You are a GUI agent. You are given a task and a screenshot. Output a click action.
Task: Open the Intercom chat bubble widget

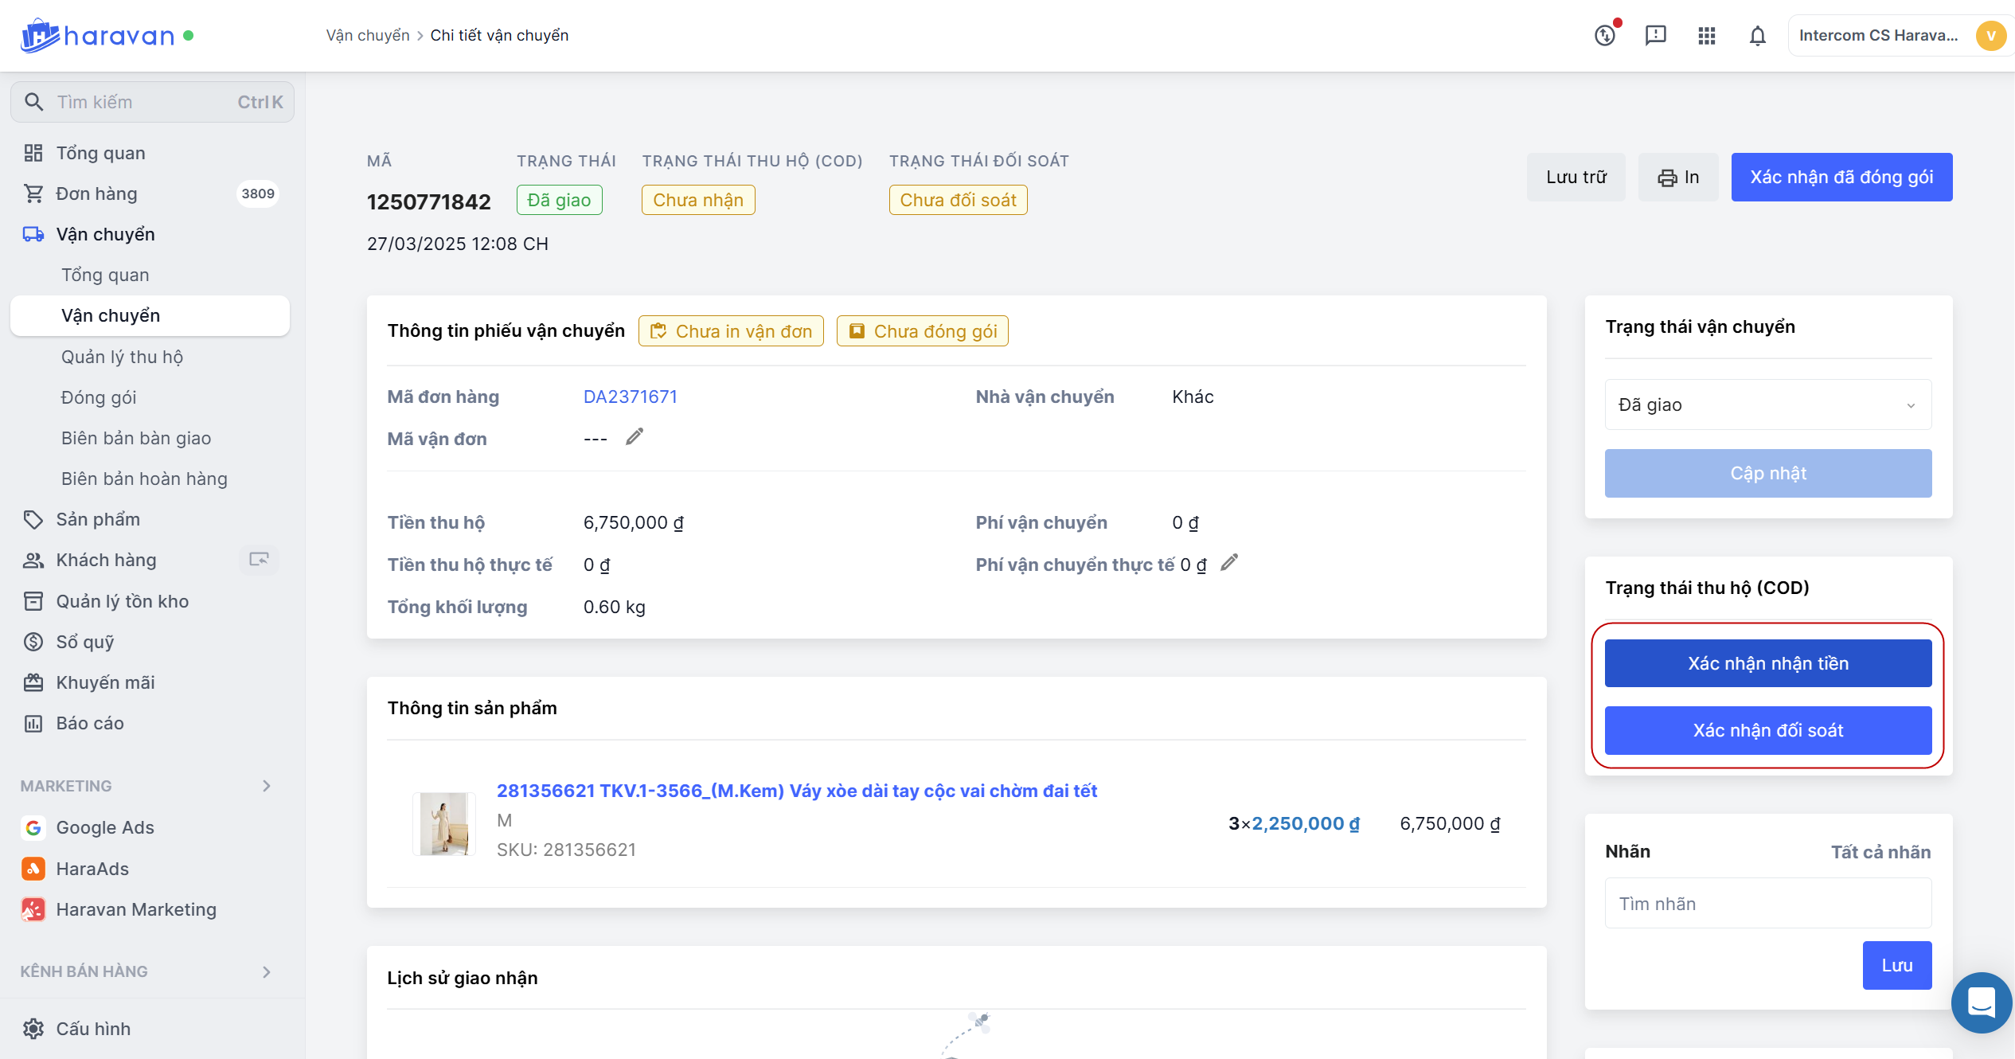tap(1981, 1002)
